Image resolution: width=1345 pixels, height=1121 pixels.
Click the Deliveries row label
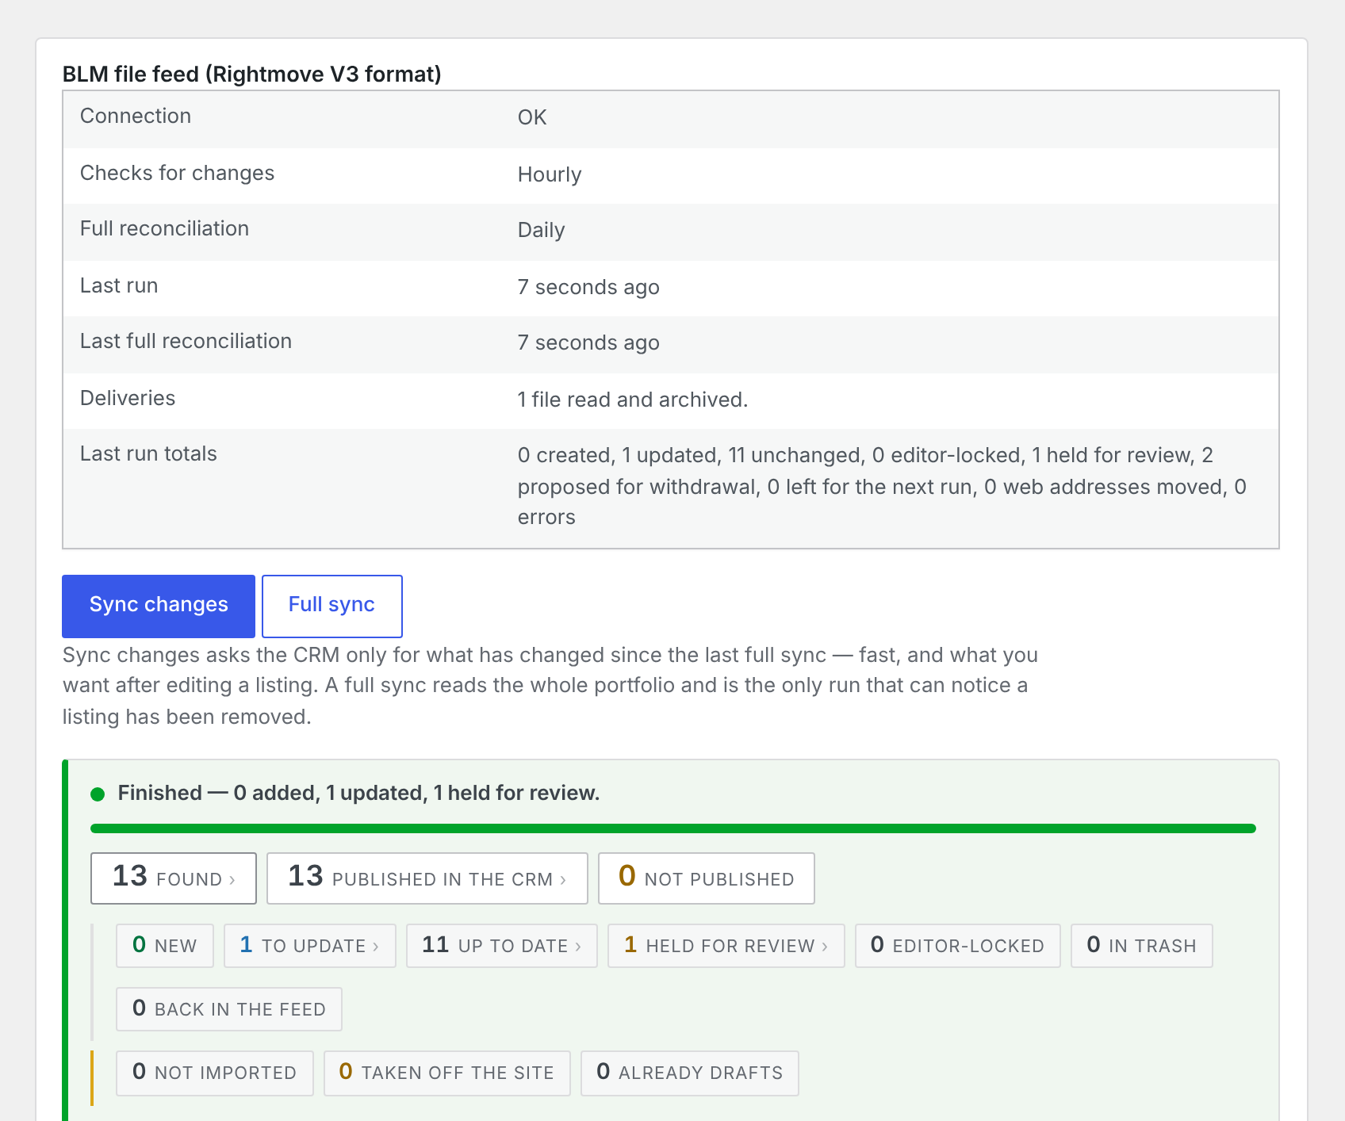(128, 398)
